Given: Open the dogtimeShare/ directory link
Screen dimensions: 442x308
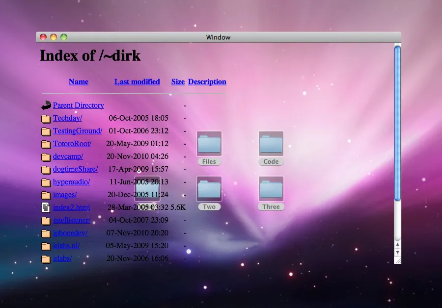Looking at the screenshot, I should pos(75,169).
